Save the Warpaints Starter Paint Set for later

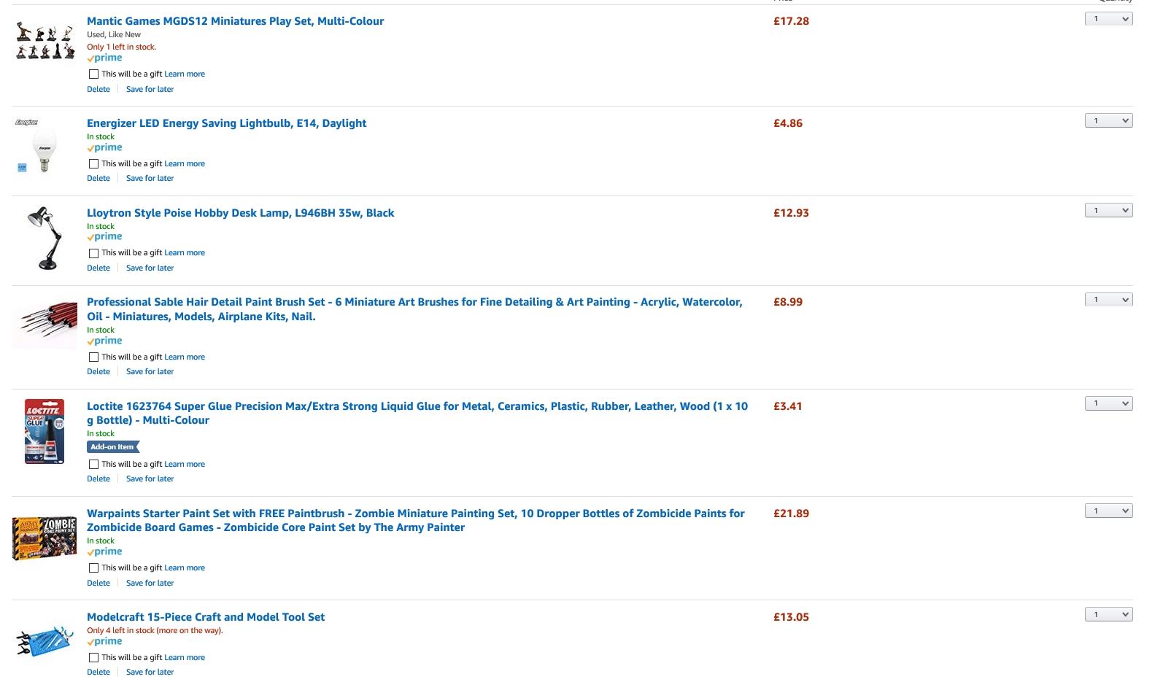coord(150,584)
